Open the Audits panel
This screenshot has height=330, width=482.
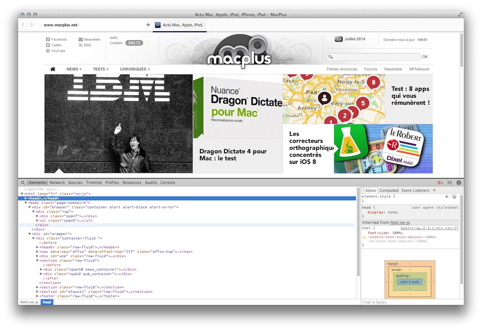(151, 183)
